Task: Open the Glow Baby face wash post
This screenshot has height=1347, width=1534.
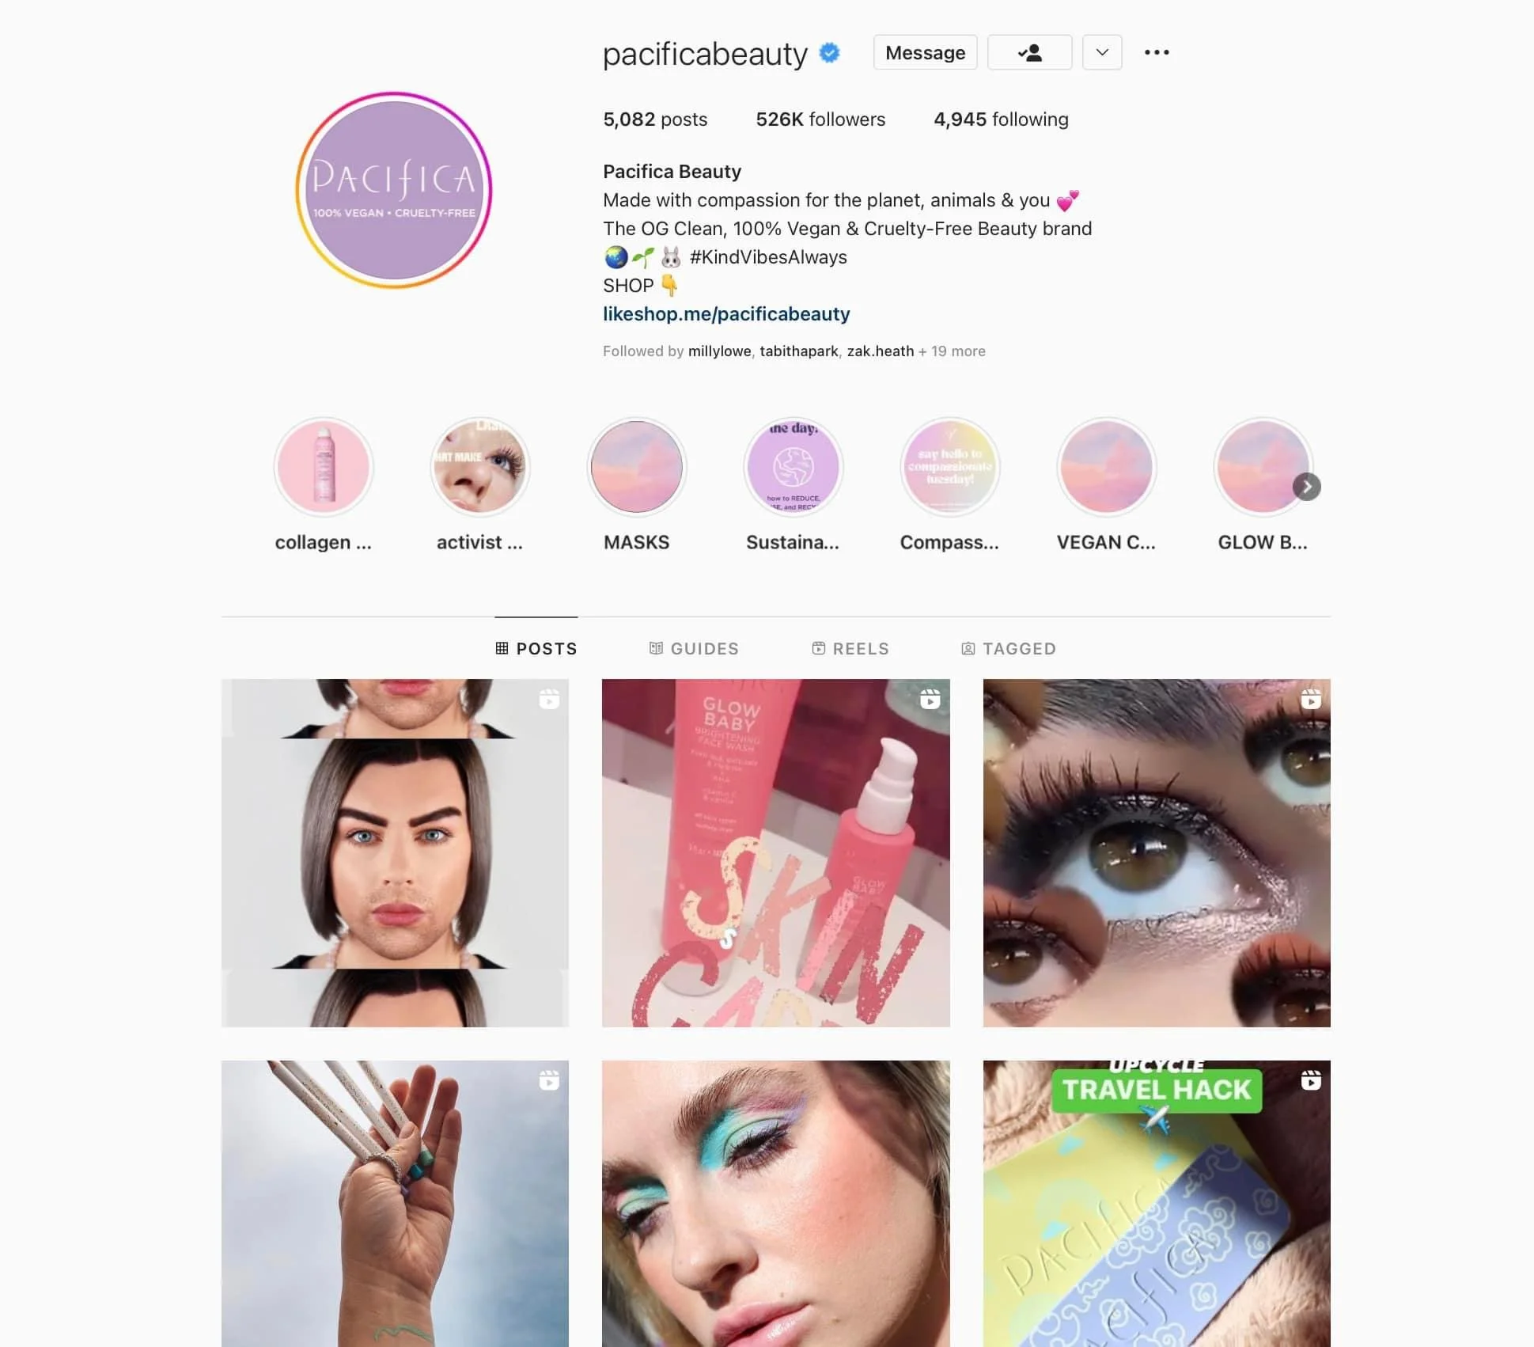Action: pos(775,853)
